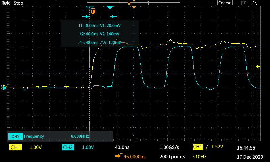270x162 pixels.
Task: Click the save/export icon in top bar
Action: (x=244, y=3)
